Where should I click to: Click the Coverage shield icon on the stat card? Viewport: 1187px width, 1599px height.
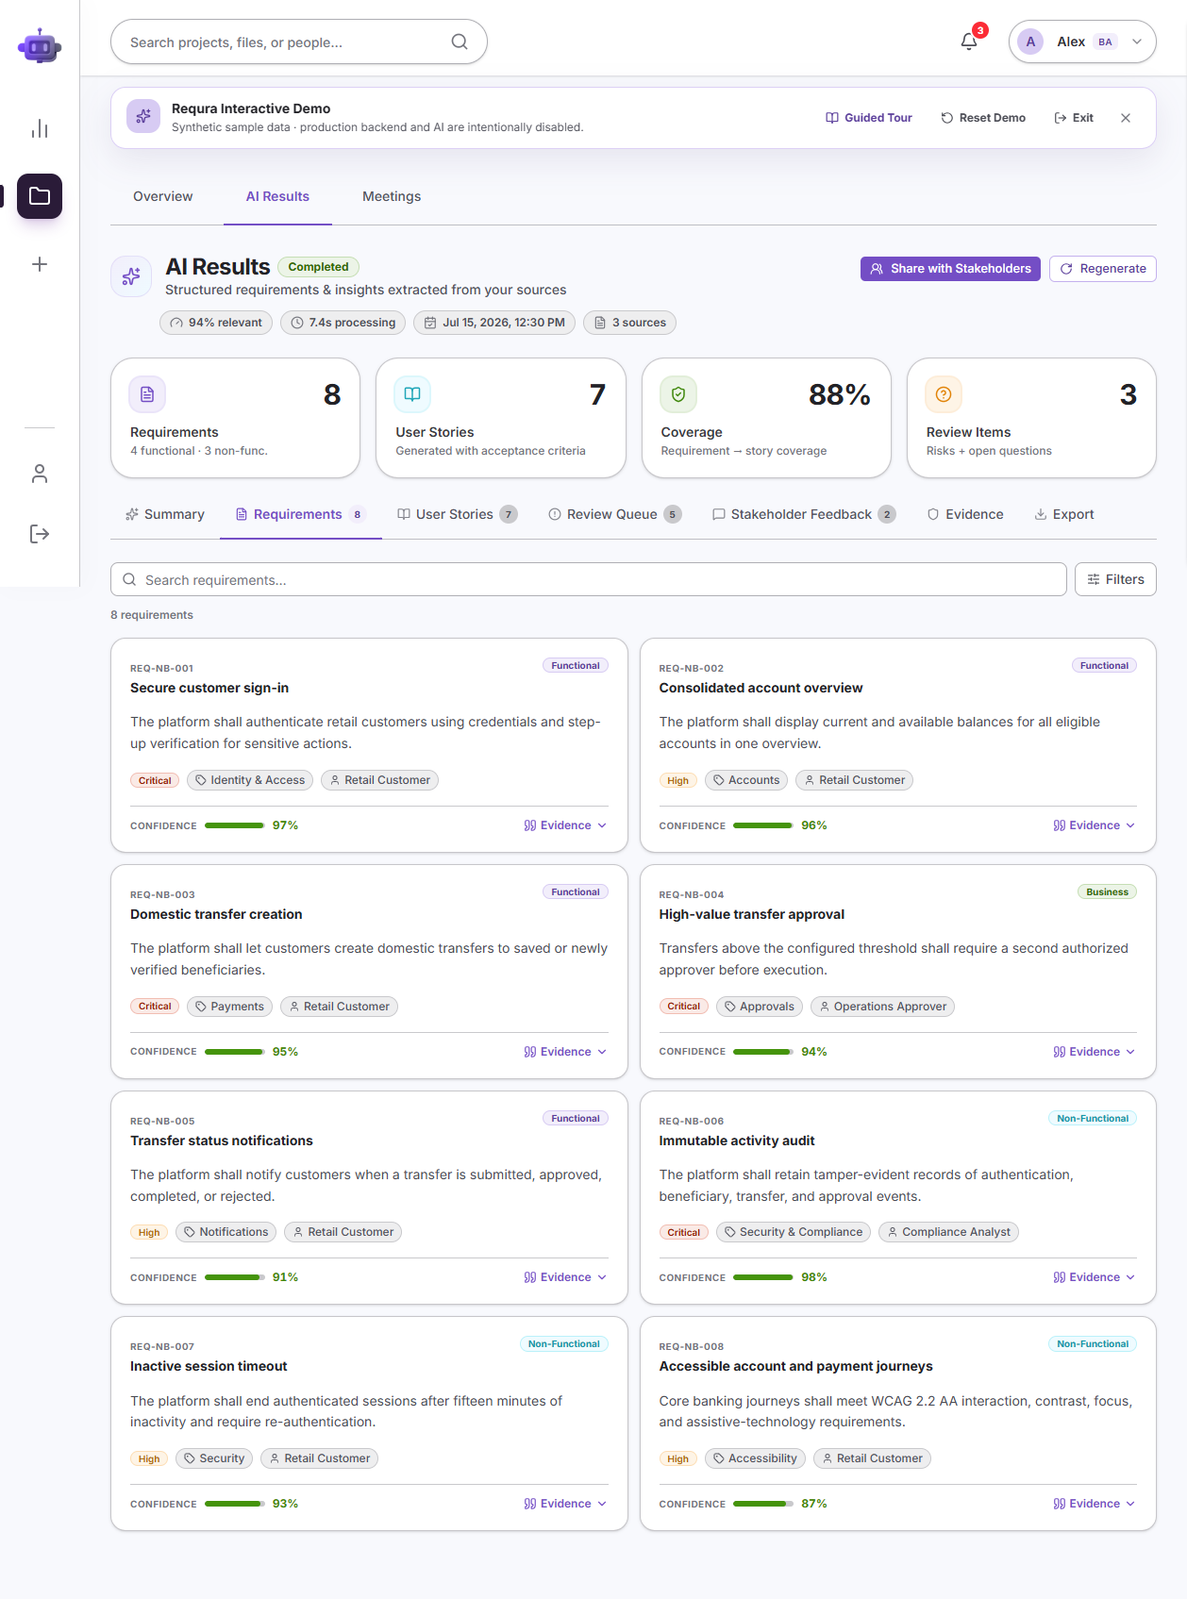click(678, 394)
